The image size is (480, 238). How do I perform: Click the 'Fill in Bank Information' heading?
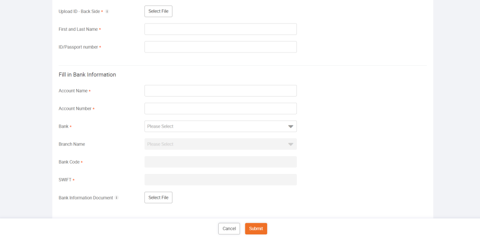tap(87, 75)
